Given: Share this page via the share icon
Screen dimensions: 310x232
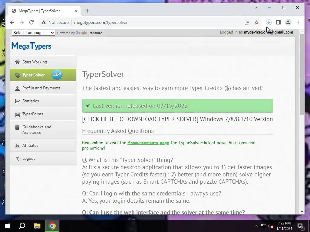Looking at the screenshot, I should coord(247,22).
